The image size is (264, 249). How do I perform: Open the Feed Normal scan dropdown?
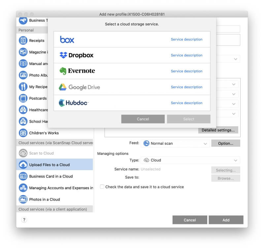pyautogui.click(x=175, y=144)
